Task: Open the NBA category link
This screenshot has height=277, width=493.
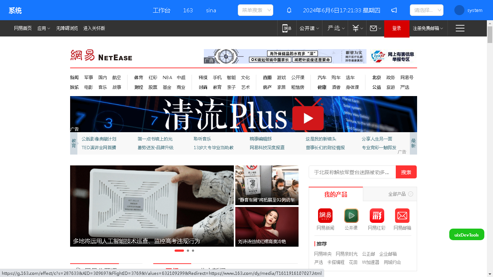Action: coord(167,78)
